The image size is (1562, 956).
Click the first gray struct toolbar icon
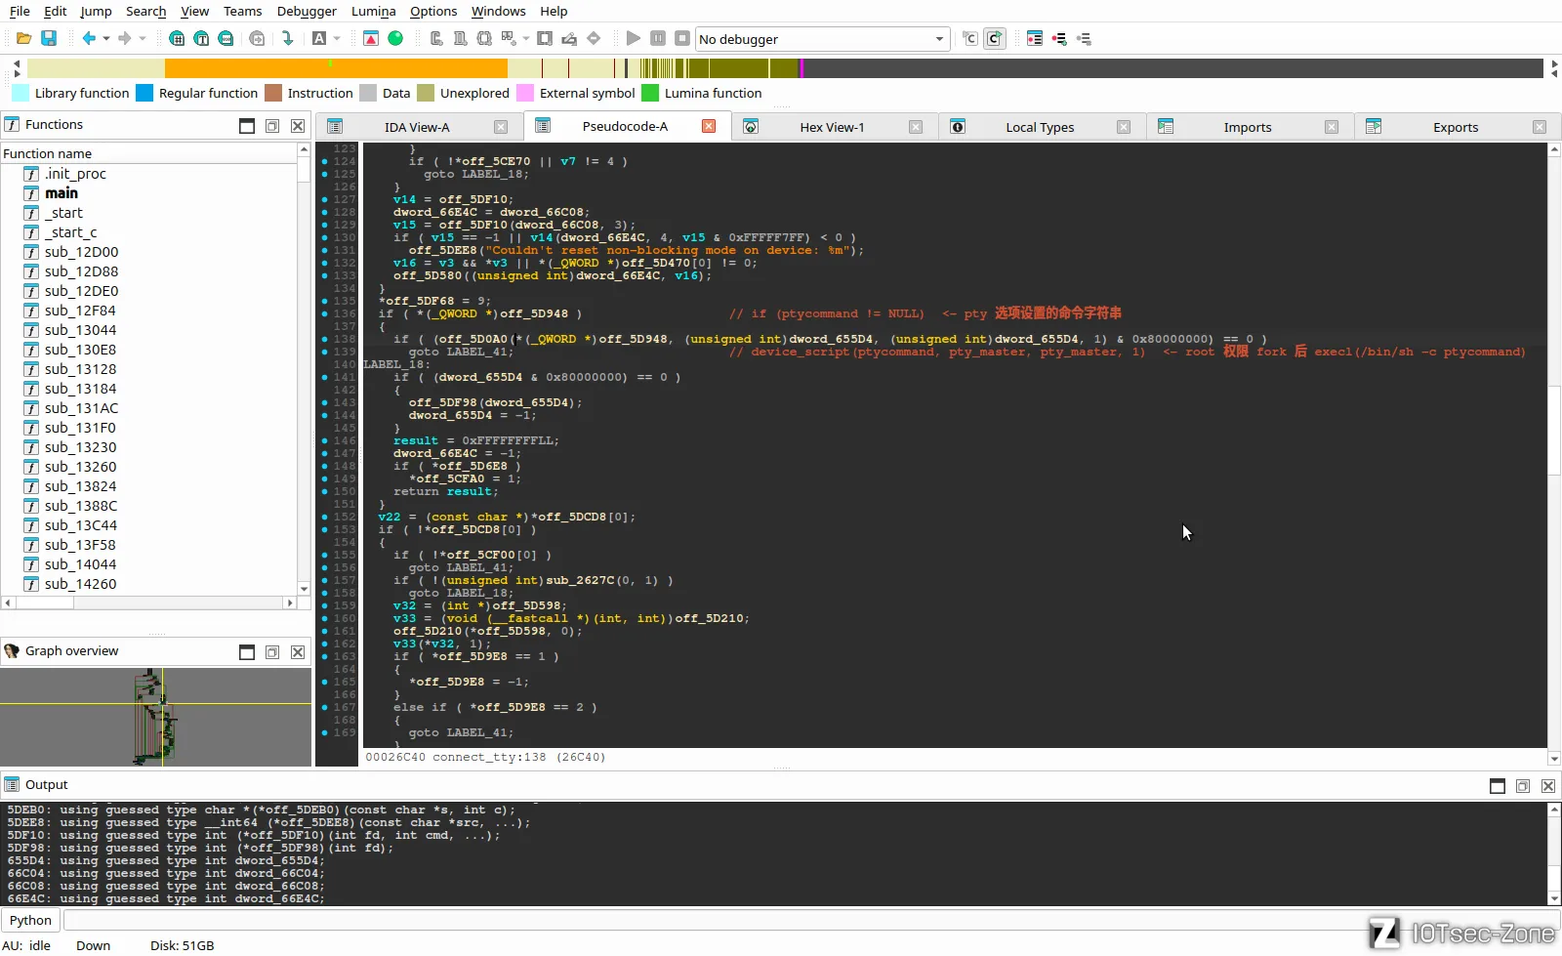point(436,39)
